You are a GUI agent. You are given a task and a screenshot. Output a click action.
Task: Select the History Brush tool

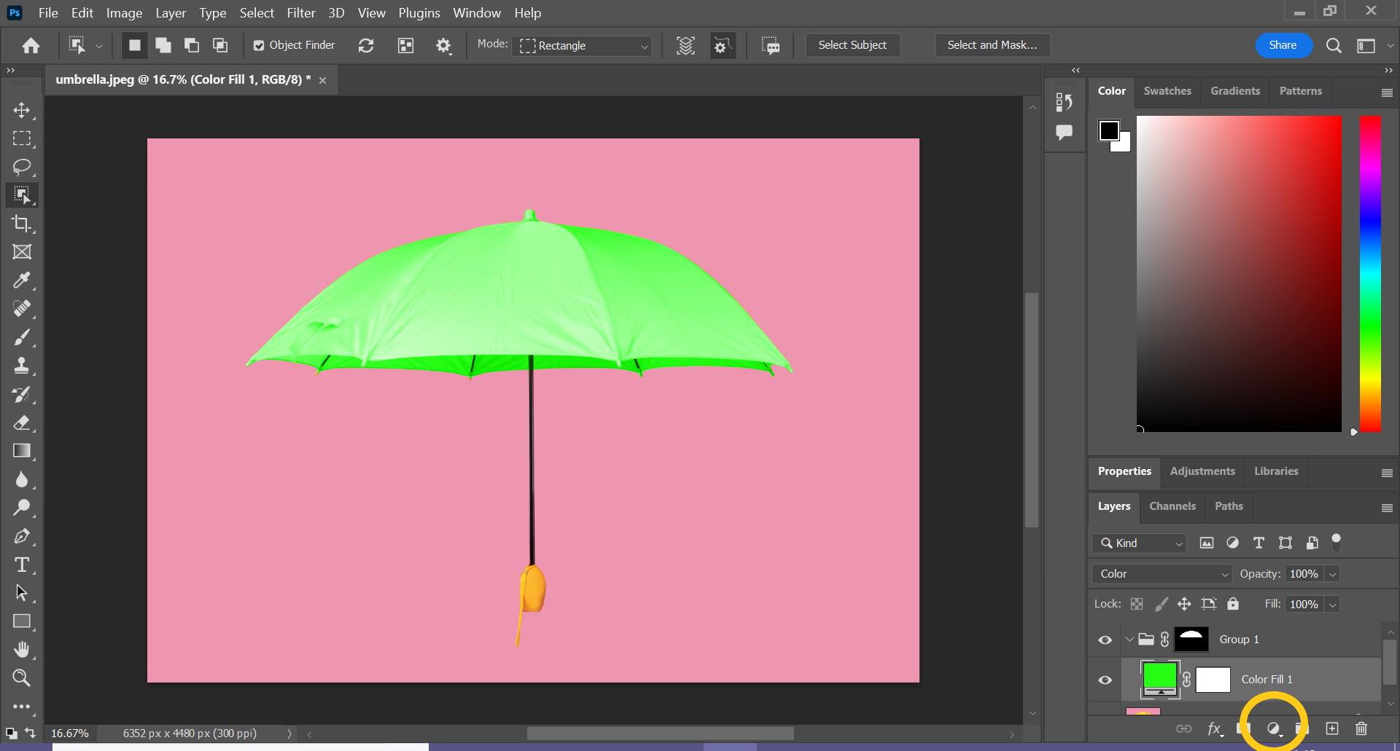(x=22, y=394)
